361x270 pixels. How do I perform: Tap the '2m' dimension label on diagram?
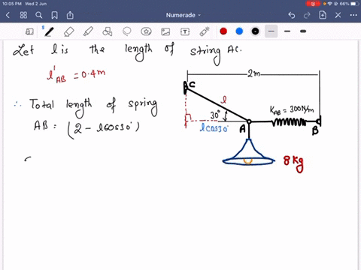(x=254, y=73)
